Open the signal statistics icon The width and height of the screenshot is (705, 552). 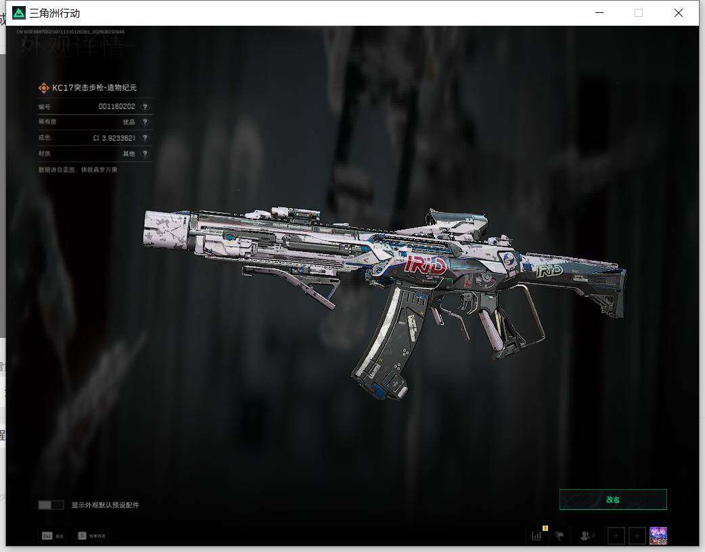537,535
